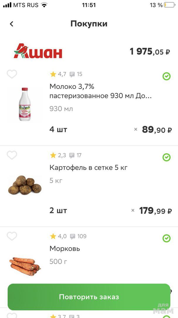Open milk reviews comment icon

[x=72, y=74]
